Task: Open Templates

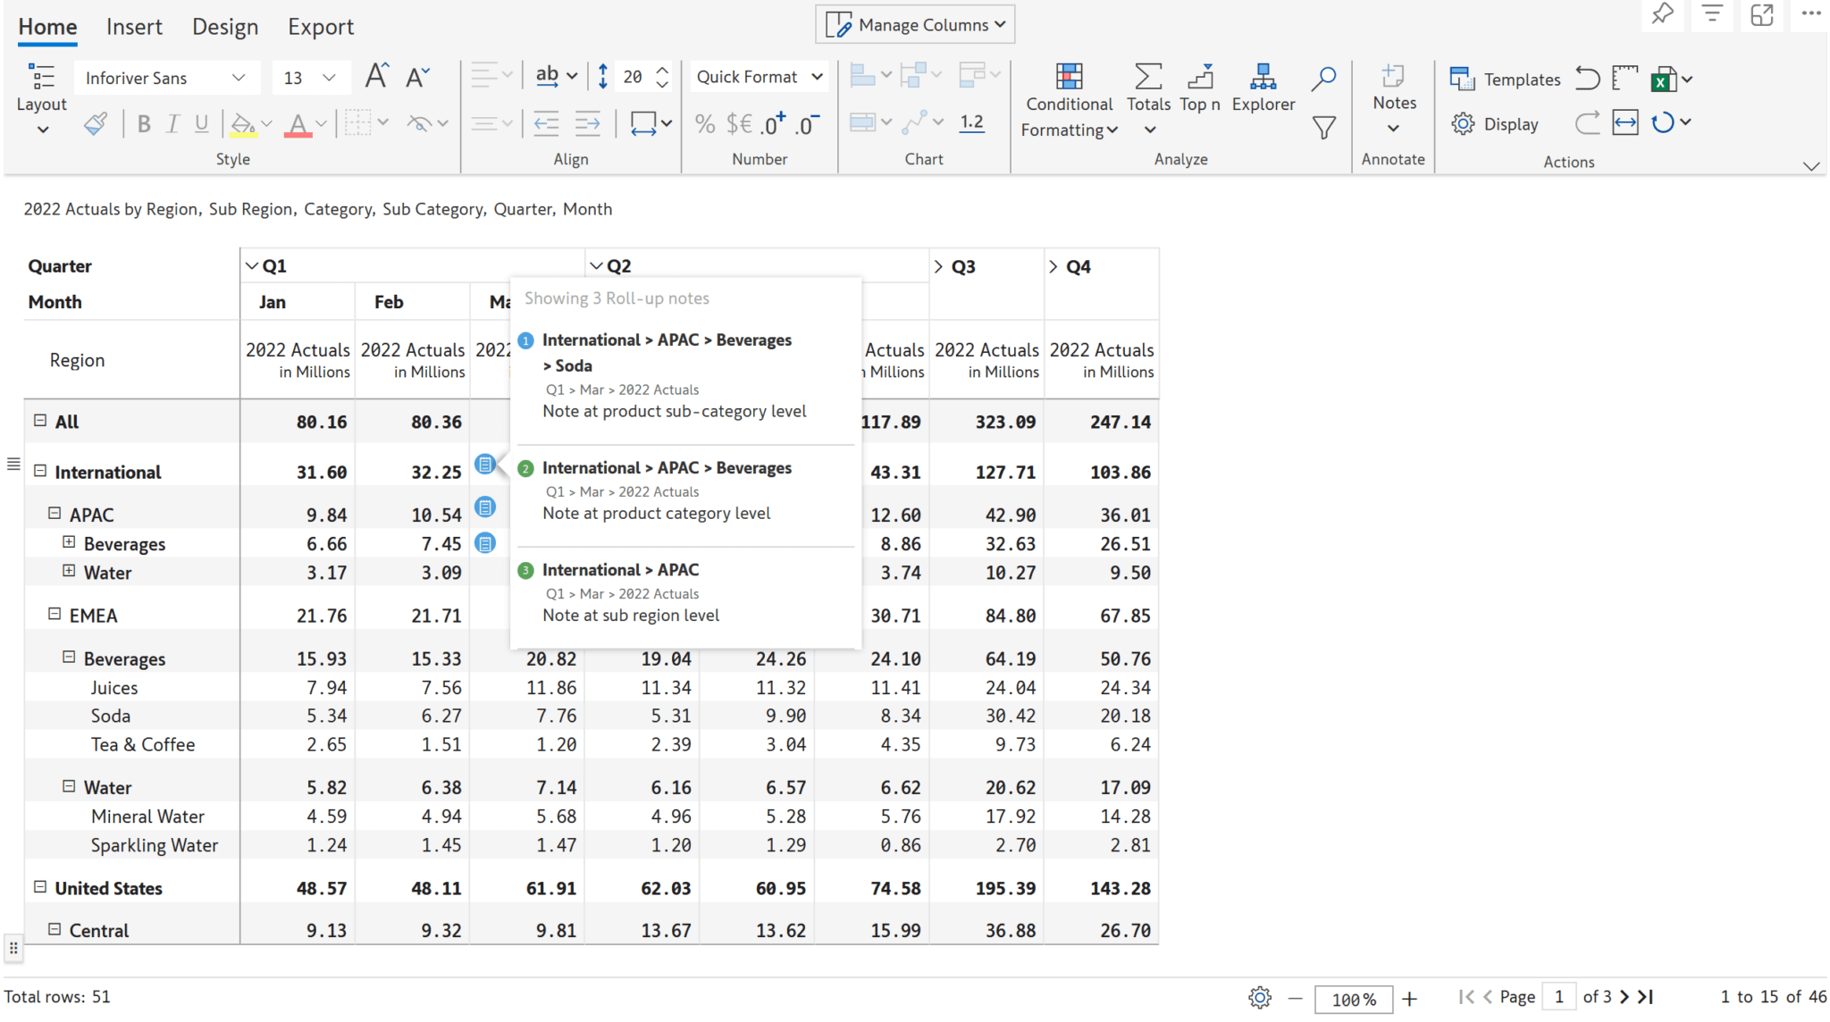Action: tap(1505, 80)
